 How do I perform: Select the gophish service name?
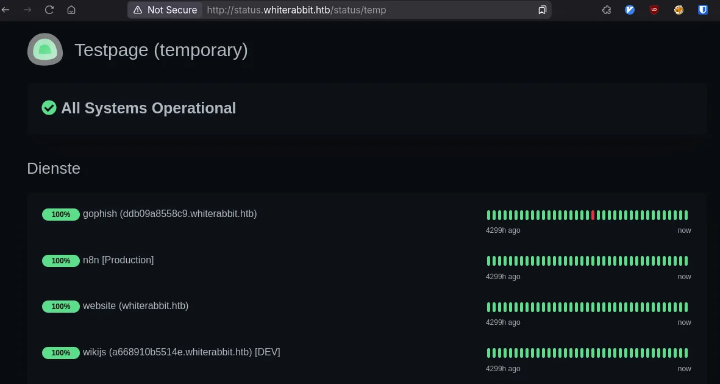point(170,214)
